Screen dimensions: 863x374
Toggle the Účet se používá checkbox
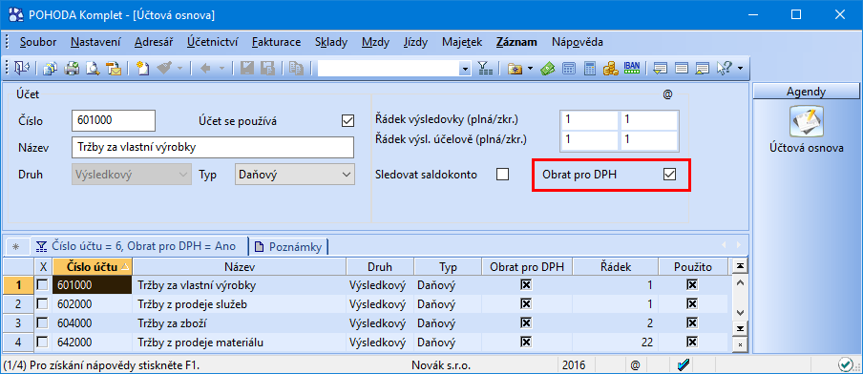[347, 120]
